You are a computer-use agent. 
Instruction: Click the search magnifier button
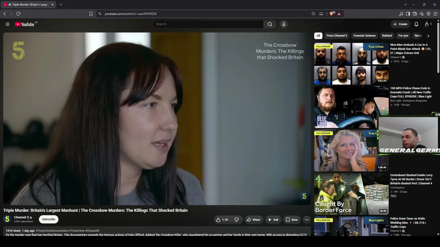click(x=270, y=24)
